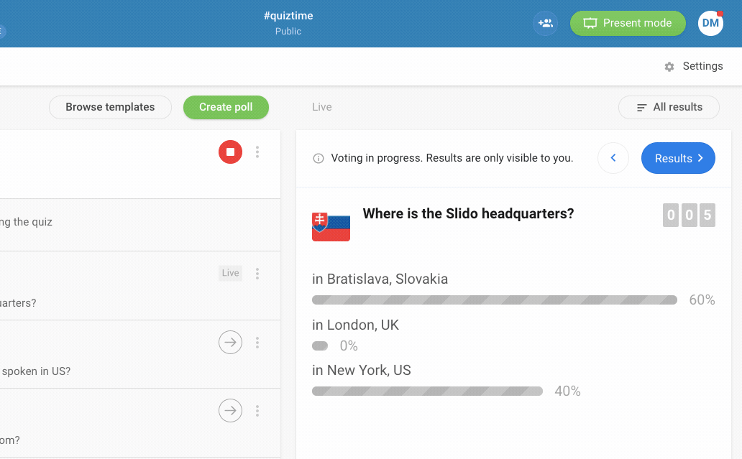Click the Voting in progress notice text
The image size is (742, 459).
[452, 158]
